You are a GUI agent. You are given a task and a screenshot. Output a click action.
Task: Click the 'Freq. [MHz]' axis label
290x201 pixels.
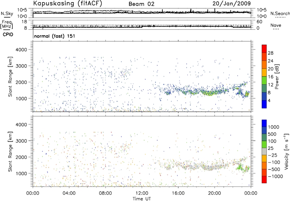pyautogui.click(x=7, y=24)
